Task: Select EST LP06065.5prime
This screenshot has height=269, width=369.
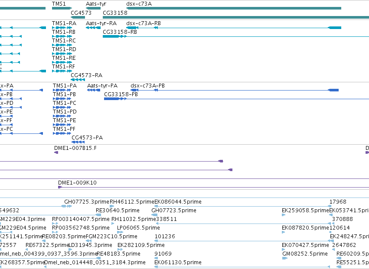Action: (x=138, y=228)
